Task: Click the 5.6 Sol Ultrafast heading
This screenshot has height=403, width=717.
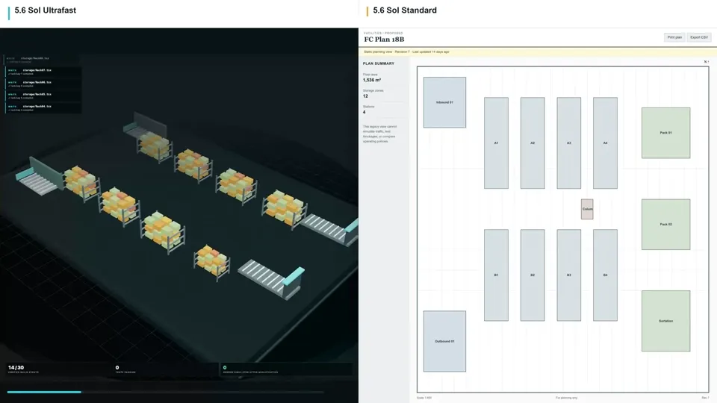Action: pyautogui.click(x=46, y=10)
